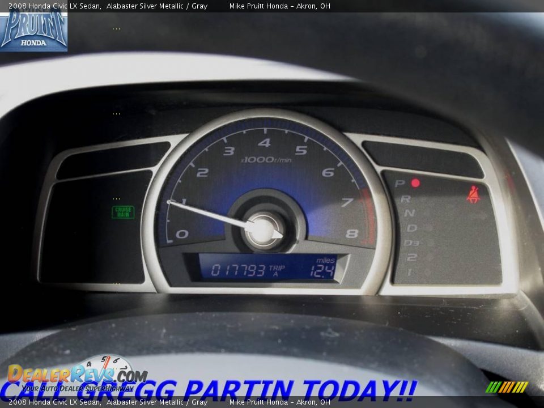The image size is (544, 408).
Task: Click the 'CALL GREGG PARTIN TODAY!!' banner
Action: click(208, 390)
